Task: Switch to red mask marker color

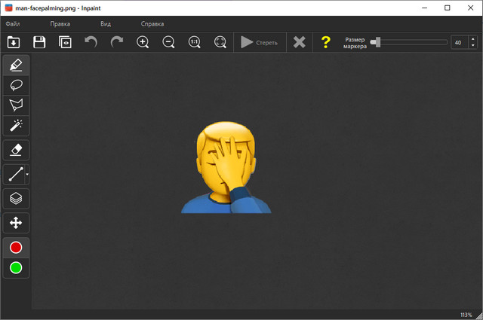Action: pos(16,248)
